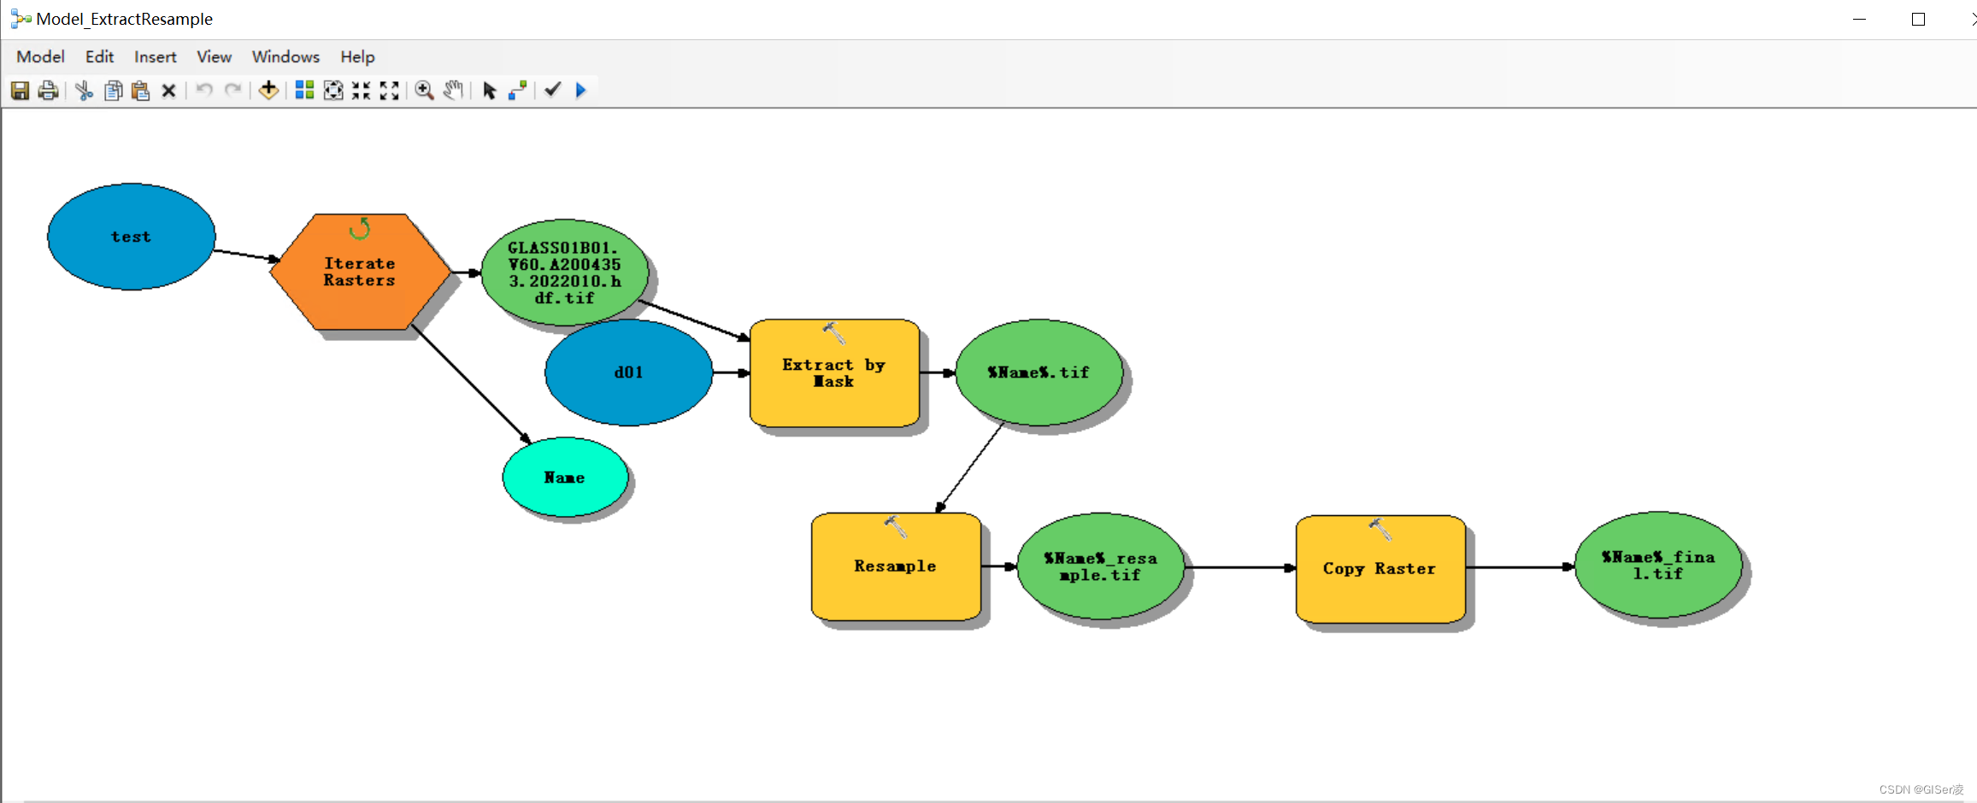Undo the last action
Viewport: 1977px width, 803px height.
click(203, 90)
